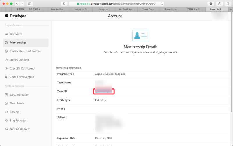Viewport: 233px width, 146px height.
Task: Click the News & Updates megaphone icon
Action: (x=6, y=129)
